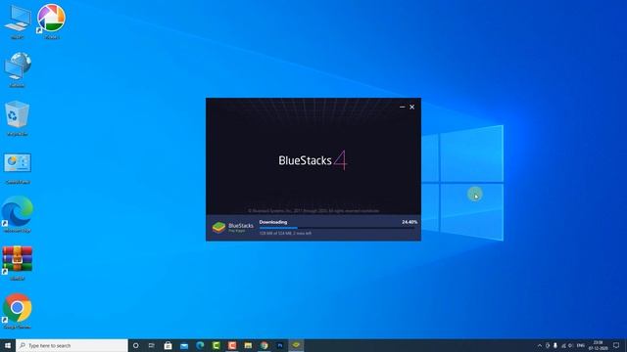Open Chrome from the taskbar
This screenshot has width=627, height=352.
click(264, 345)
